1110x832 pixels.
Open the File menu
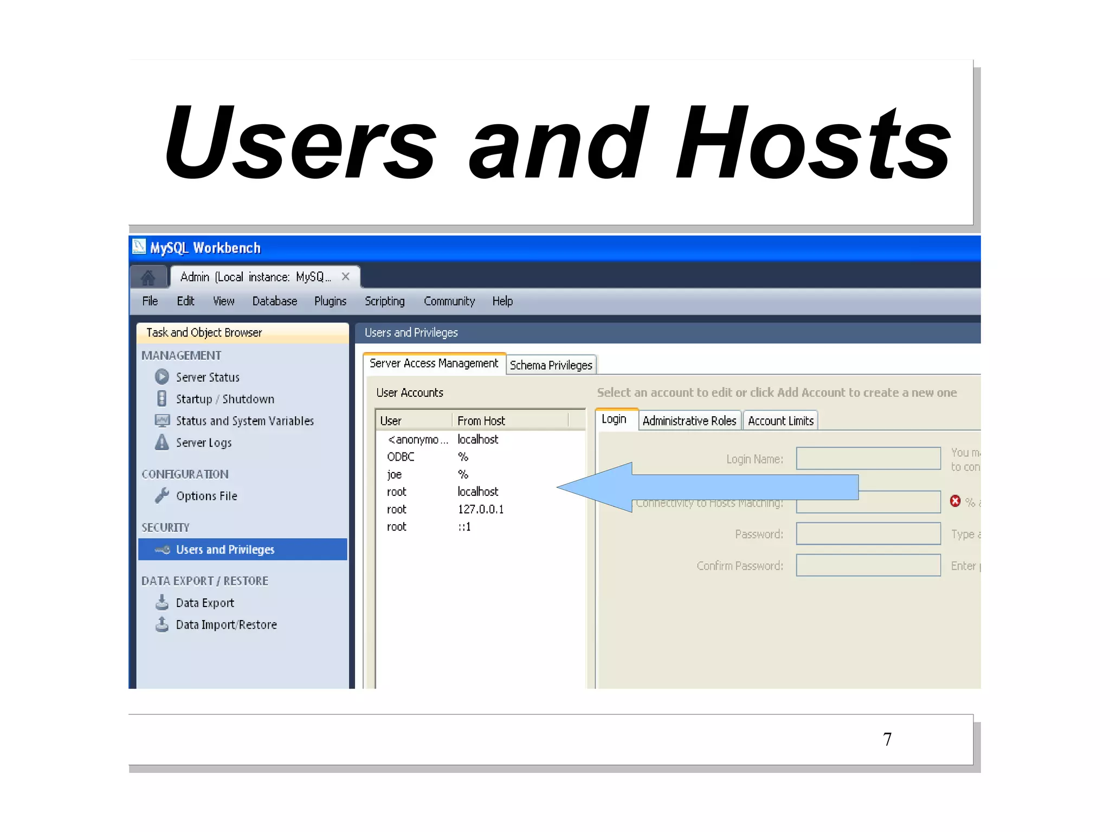point(150,301)
